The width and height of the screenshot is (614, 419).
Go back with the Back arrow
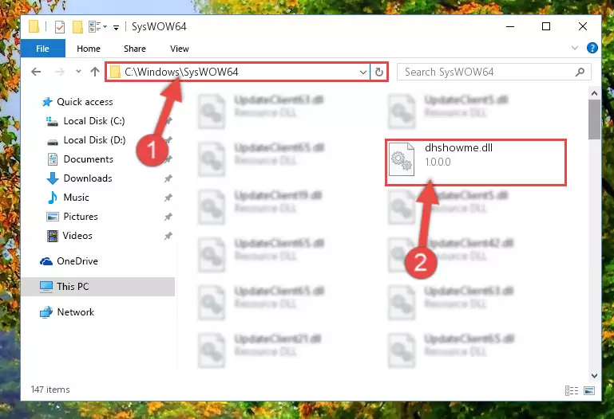(36, 72)
